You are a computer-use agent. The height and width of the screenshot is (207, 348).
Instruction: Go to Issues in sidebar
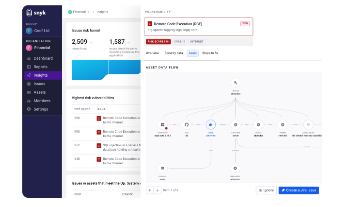coord(43,84)
